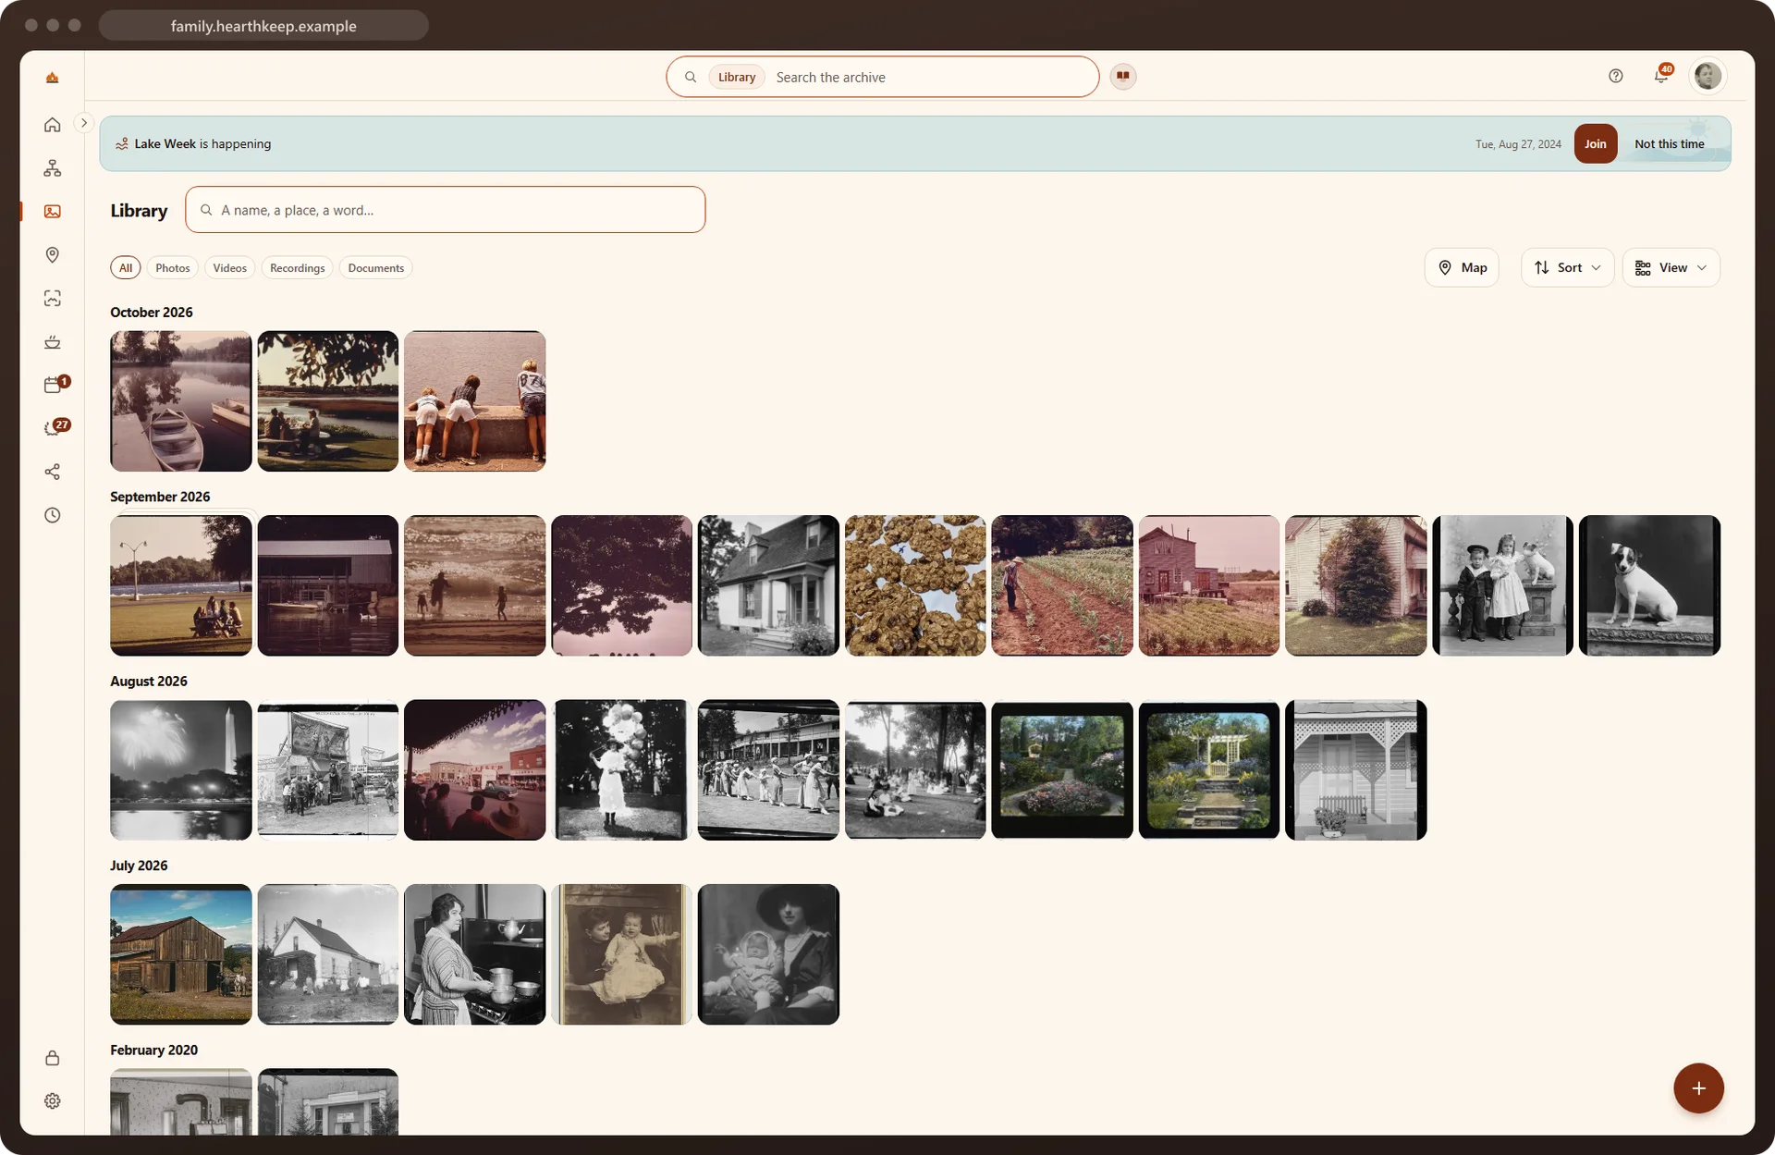Open the Map view button
The height and width of the screenshot is (1155, 1775).
pyautogui.click(x=1462, y=267)
